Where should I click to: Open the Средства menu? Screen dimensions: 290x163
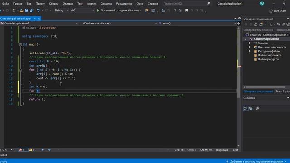[106, 4]
